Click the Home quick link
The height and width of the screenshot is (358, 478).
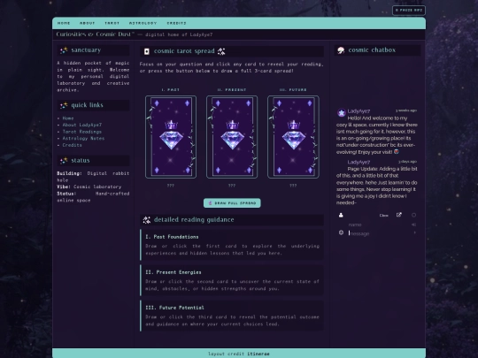click(x=68, y=118)
